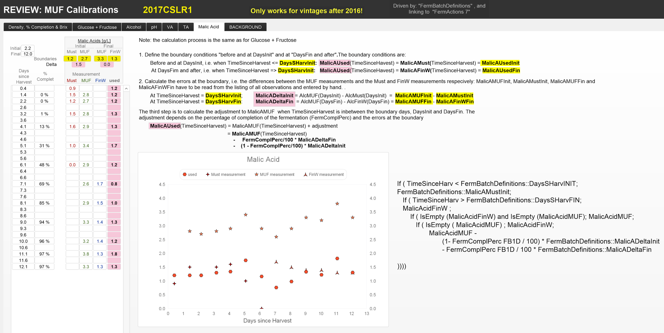Click the pink MalicADeltaInit label

coord(274,96)
